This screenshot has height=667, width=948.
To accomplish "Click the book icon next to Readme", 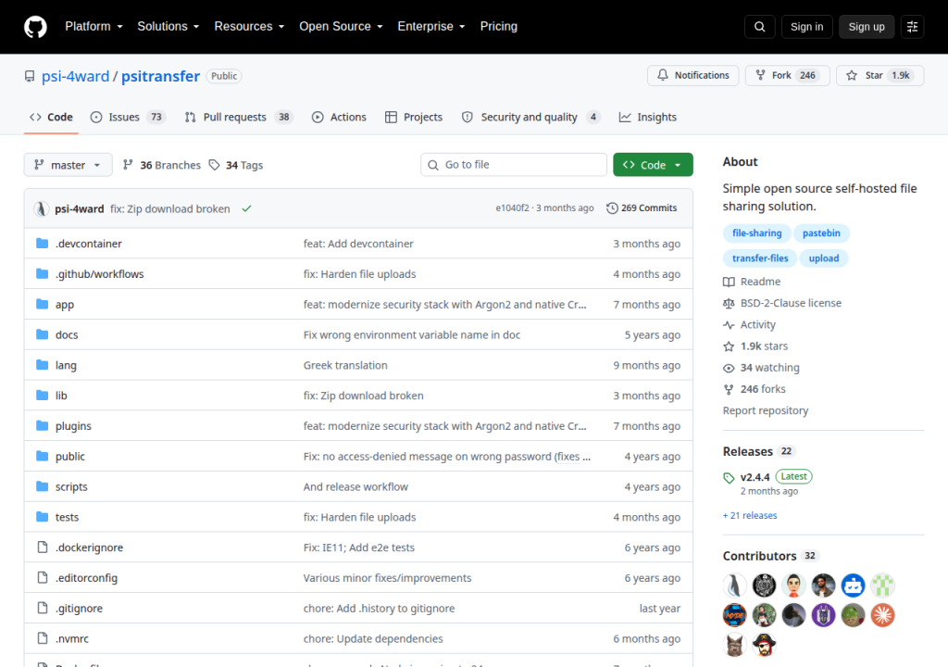I will 729,282.
